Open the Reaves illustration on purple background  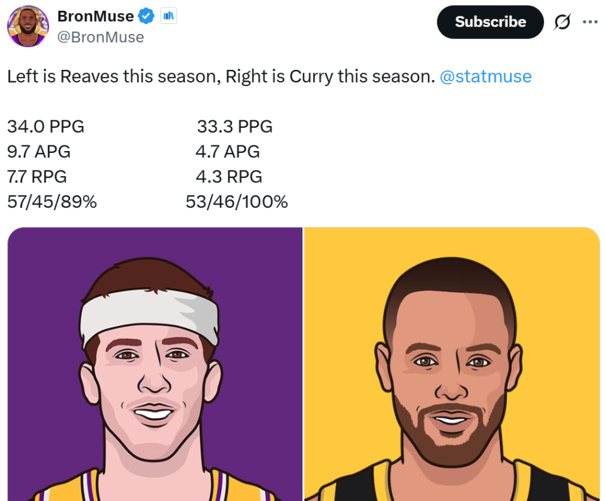click(155, 364)
